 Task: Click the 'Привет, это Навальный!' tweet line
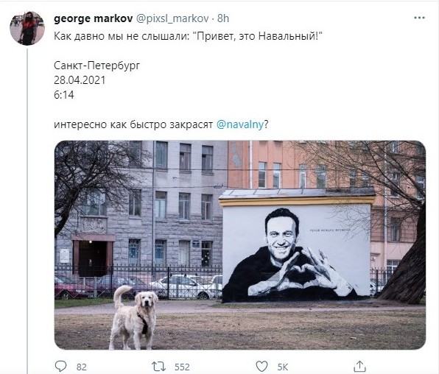tap(188, 36)
